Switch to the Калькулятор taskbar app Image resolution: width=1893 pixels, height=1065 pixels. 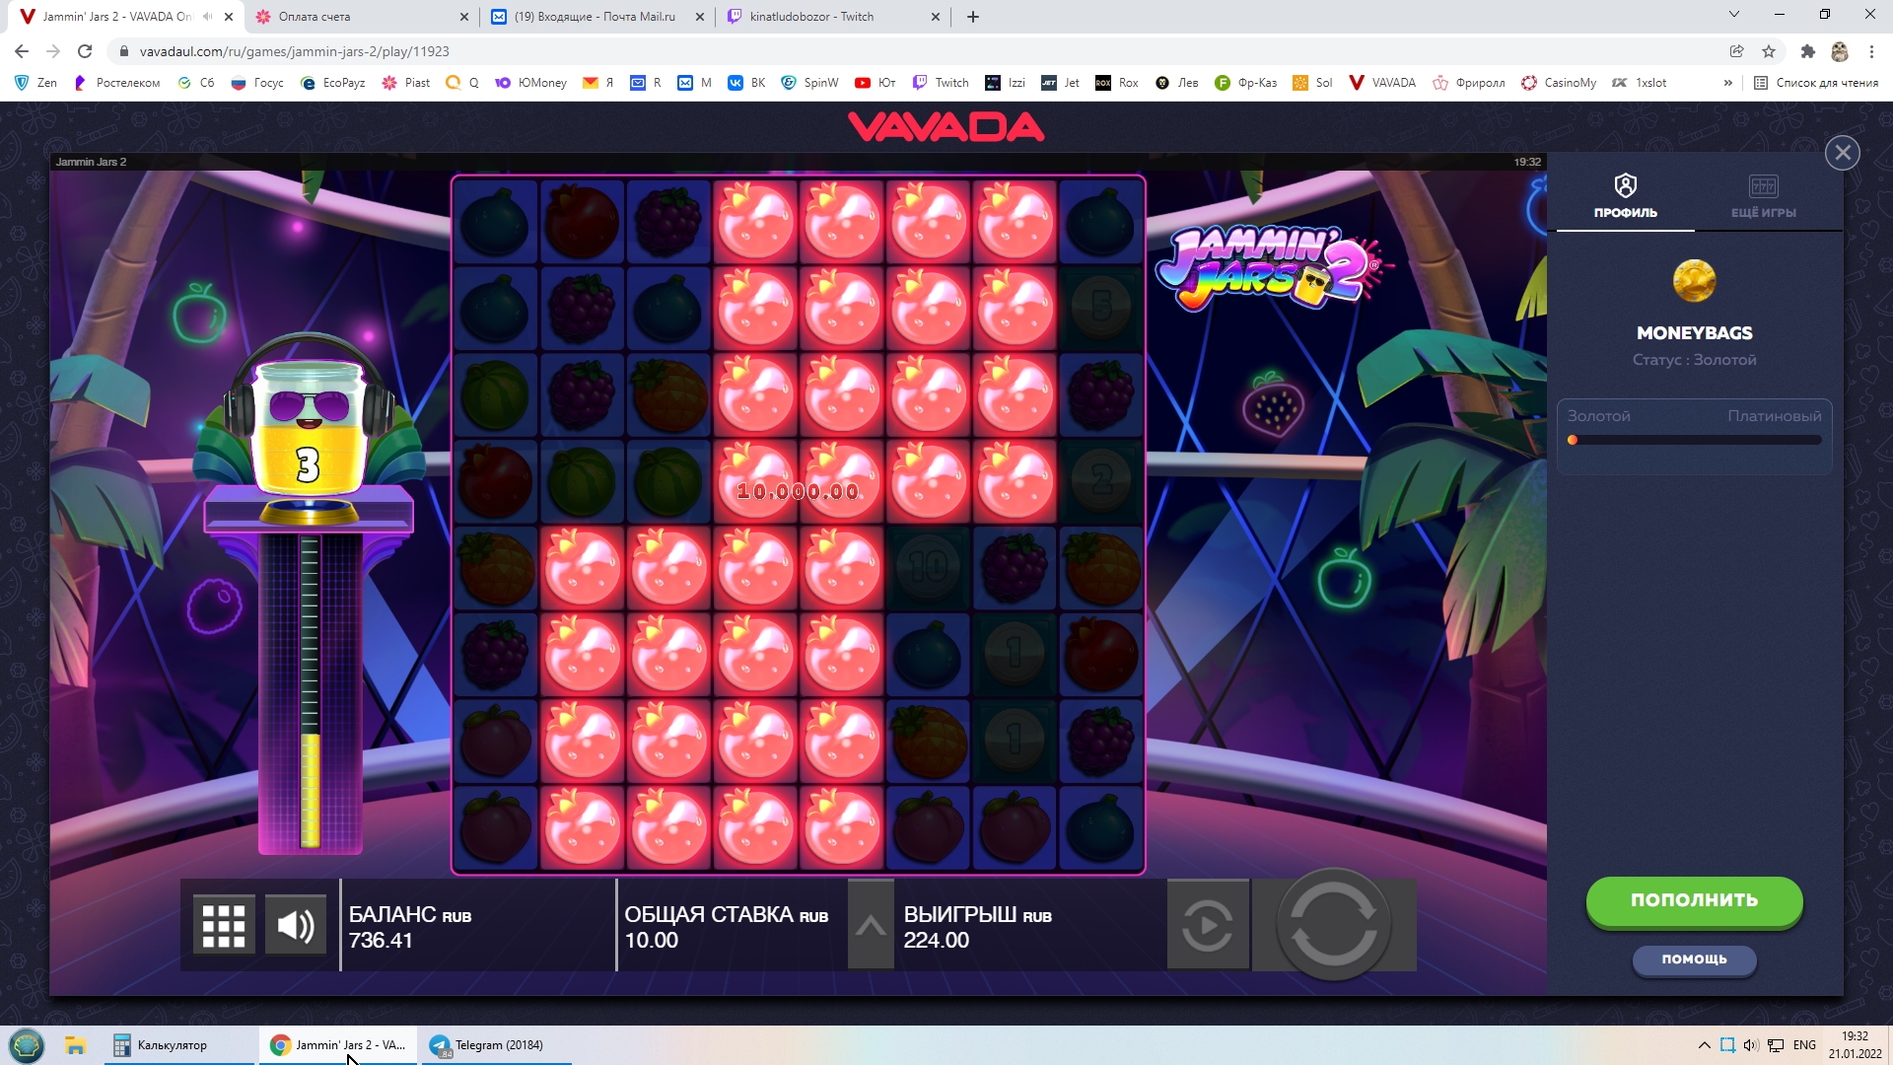[x=177, y=1045]
